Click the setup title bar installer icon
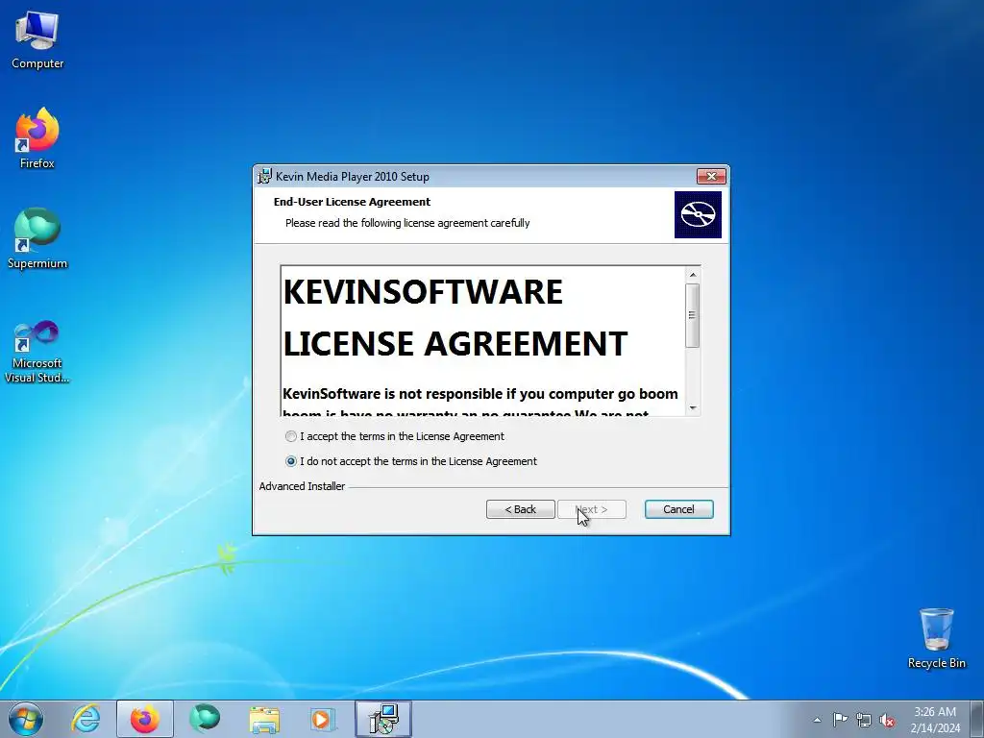 (x=265, y=177)
